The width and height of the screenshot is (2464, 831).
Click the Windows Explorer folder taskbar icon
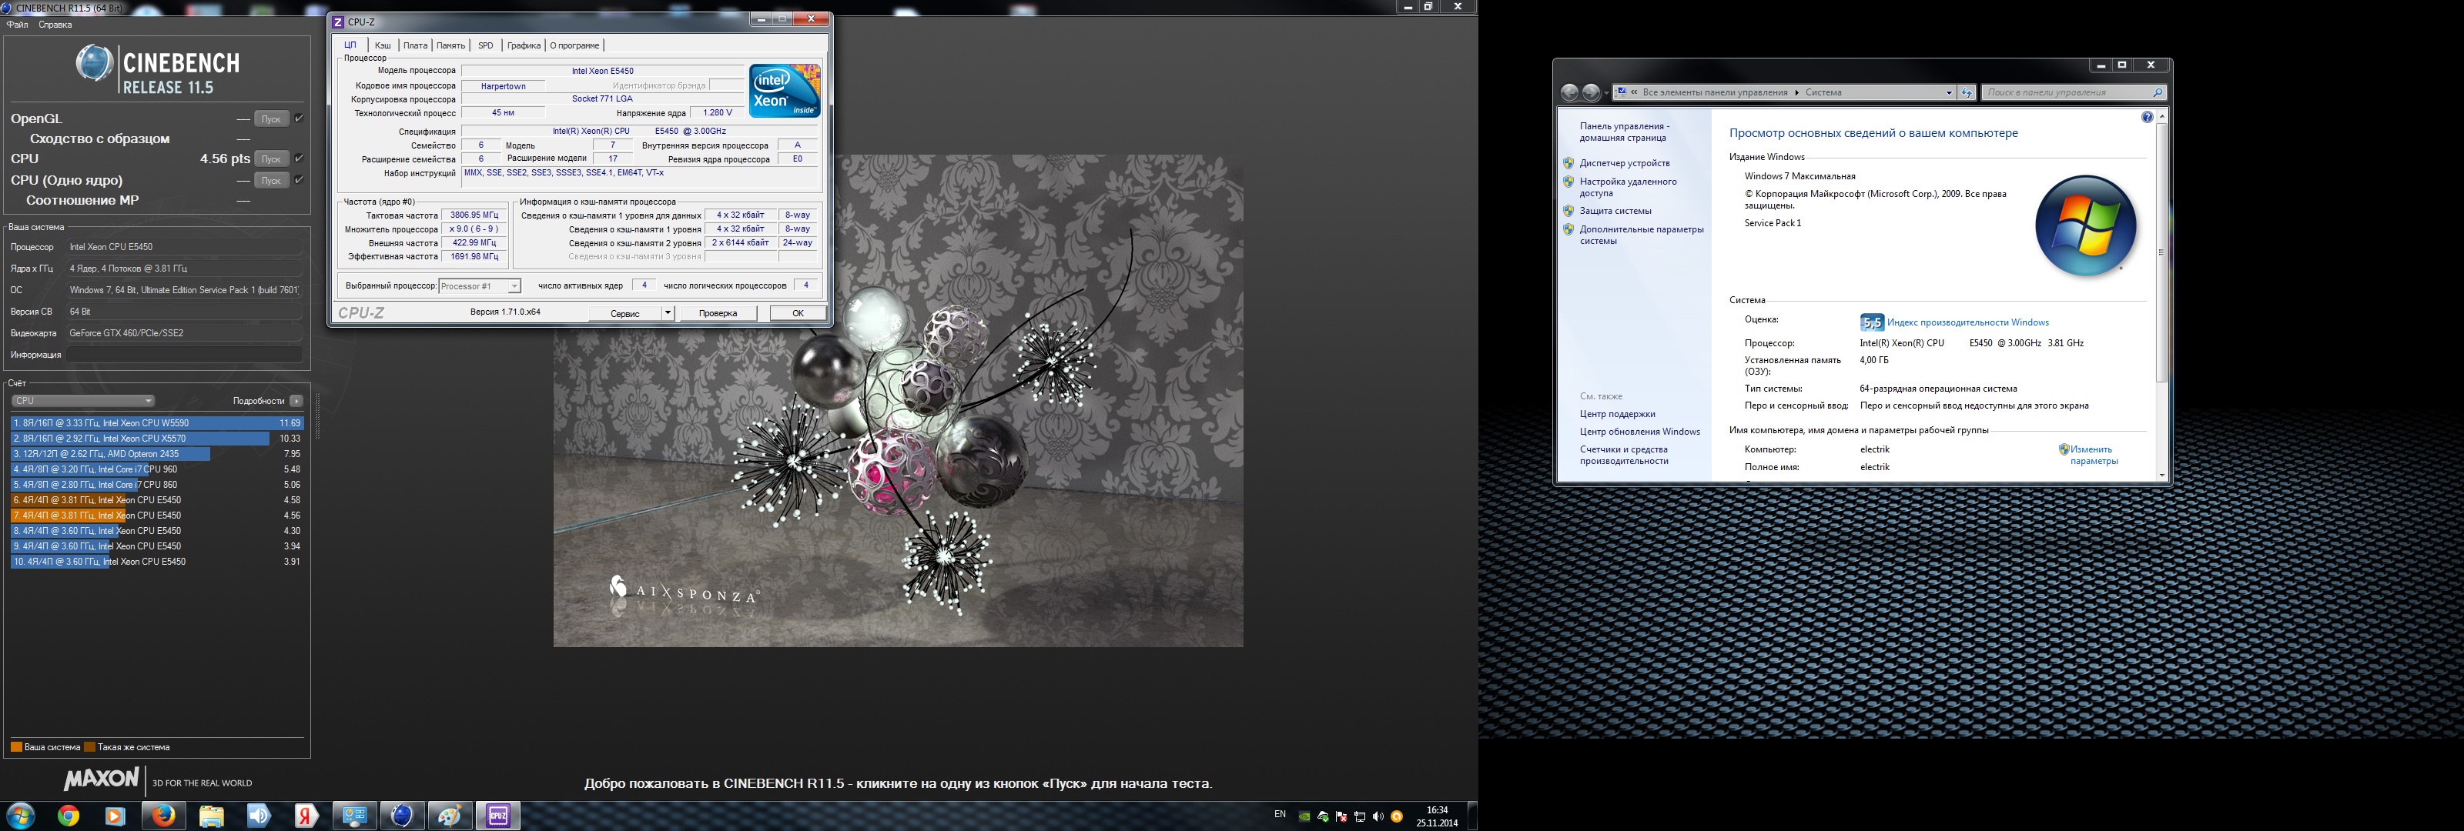click(x=212, y=816)
